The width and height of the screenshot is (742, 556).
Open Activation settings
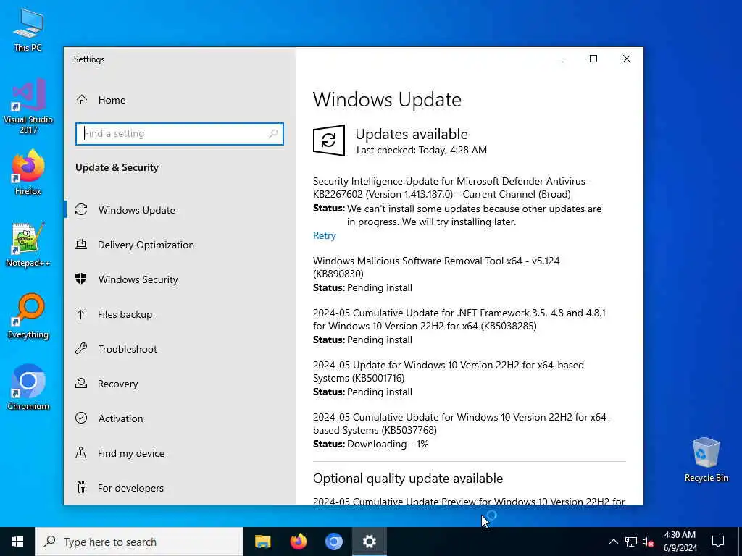120,418
